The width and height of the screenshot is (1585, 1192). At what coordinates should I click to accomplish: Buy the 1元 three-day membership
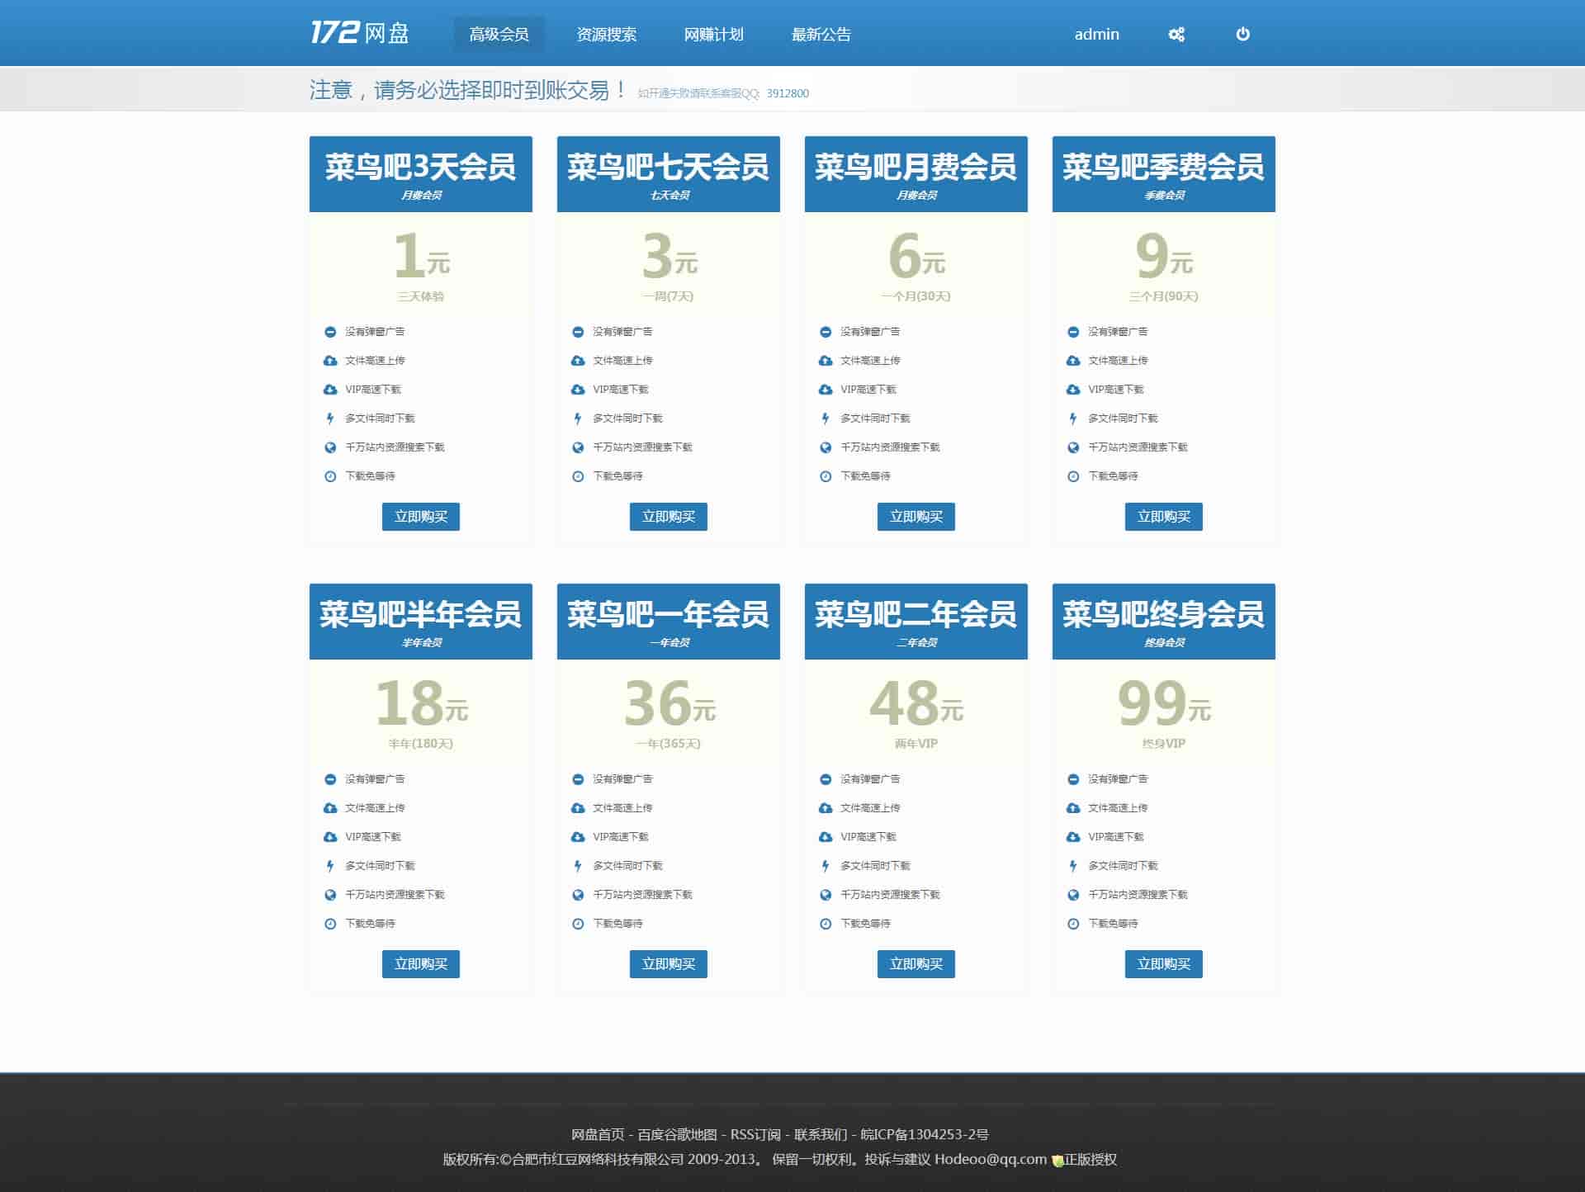(420, 517)
